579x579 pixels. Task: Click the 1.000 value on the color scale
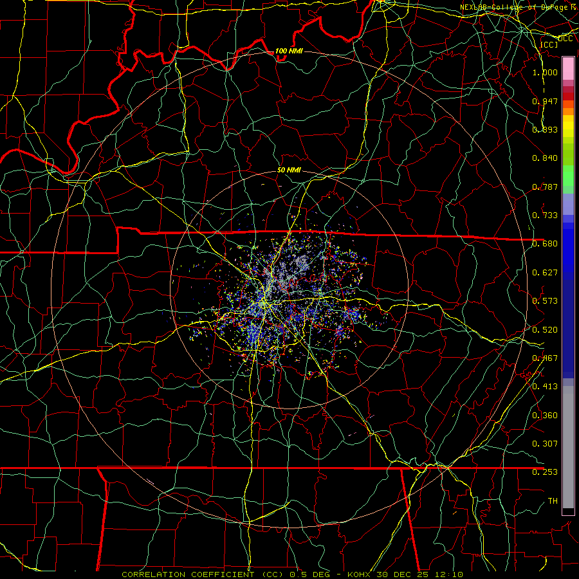click(x=545, y=72)
